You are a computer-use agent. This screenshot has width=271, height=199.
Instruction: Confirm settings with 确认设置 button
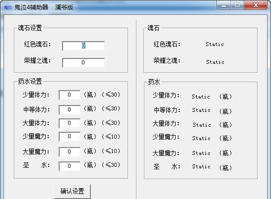coord(72,192)
